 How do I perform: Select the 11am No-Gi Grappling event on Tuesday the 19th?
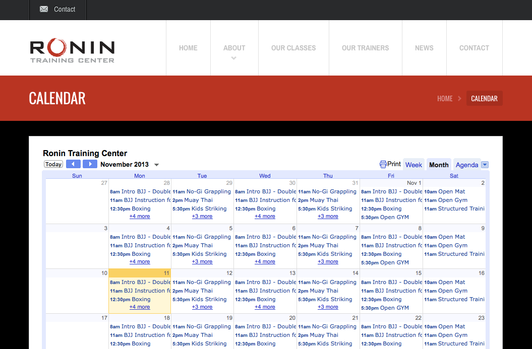pyautogui.click(x=202, y=326)
